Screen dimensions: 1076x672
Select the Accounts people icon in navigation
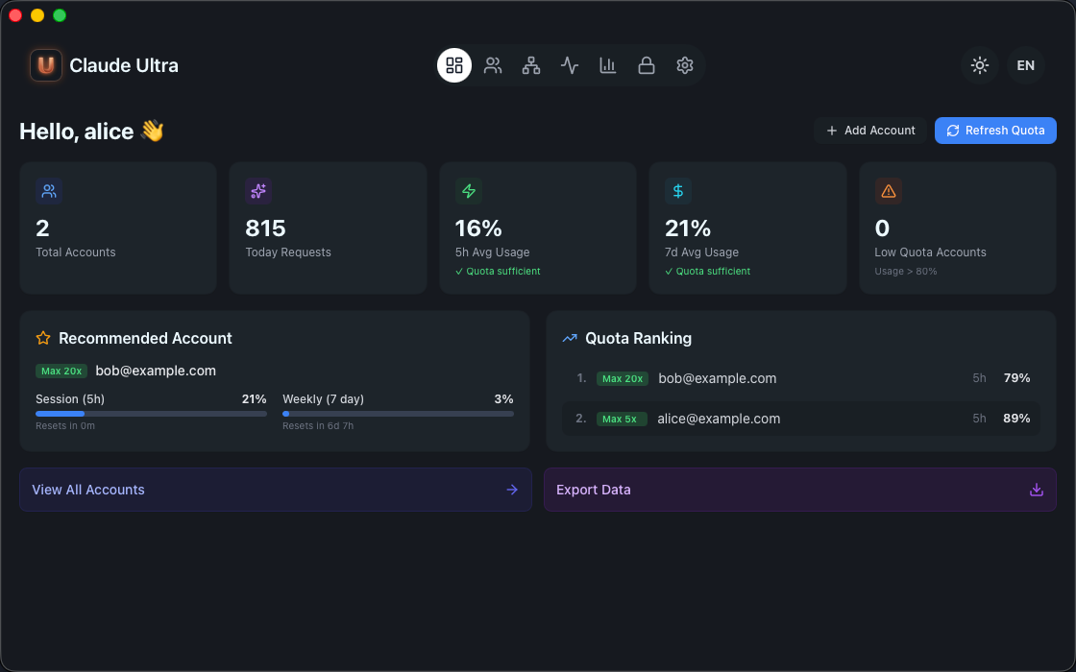point(493,65)
